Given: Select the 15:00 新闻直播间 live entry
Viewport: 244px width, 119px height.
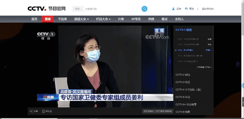Looking at the screenshot, I should pos(185,50).
